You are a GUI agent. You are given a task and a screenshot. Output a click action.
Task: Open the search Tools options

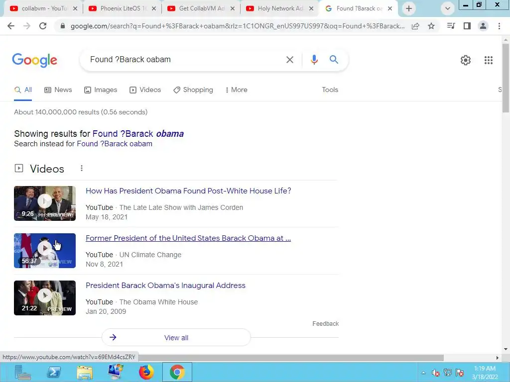[330, 90]
